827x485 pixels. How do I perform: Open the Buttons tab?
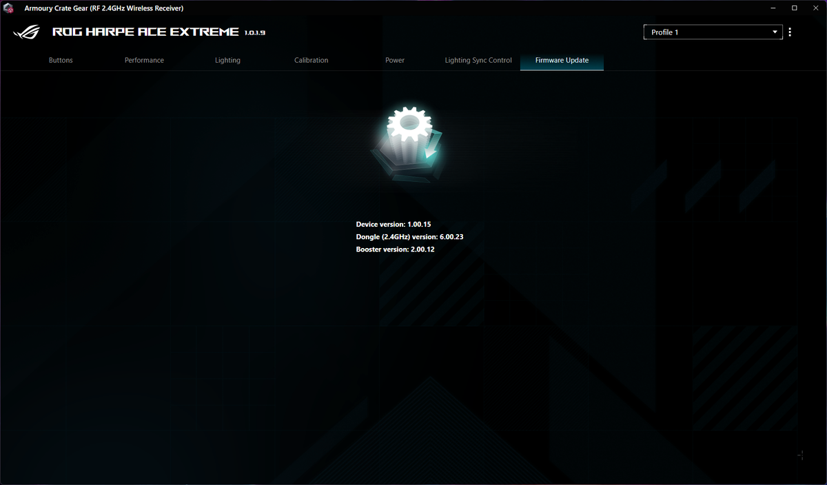tap(61, 60)
